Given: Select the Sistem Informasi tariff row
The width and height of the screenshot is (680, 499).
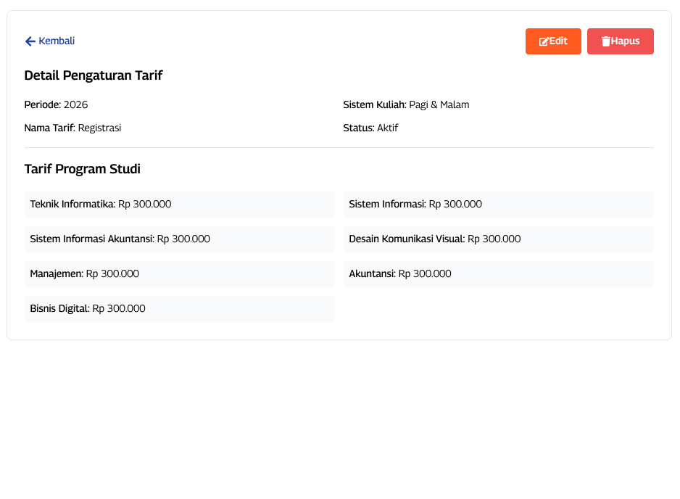Looking at the screenshot, I should click(x=498, y=205).
